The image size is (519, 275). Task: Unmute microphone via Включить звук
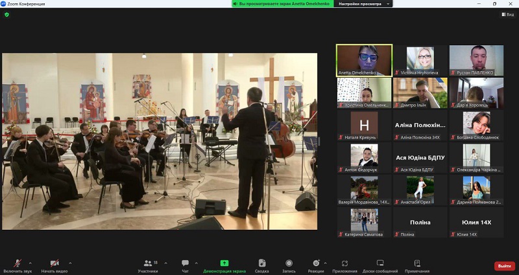tap(16, 264)
